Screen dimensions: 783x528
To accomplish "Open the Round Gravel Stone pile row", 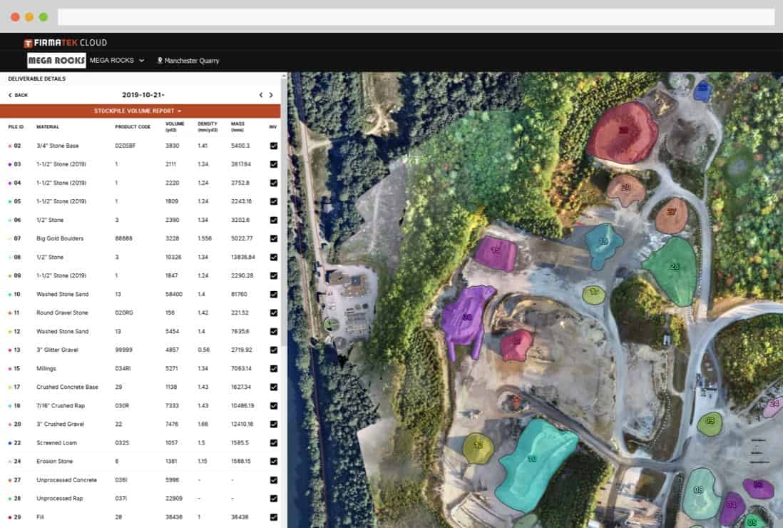I will coord(62,313).
